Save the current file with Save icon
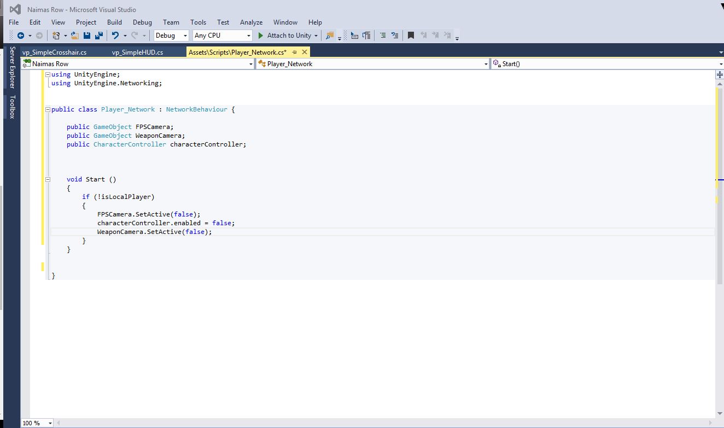The height and width of the screenshot is (428, 724). pos(87,36)
